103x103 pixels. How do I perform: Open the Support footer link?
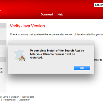coord(15,97)
